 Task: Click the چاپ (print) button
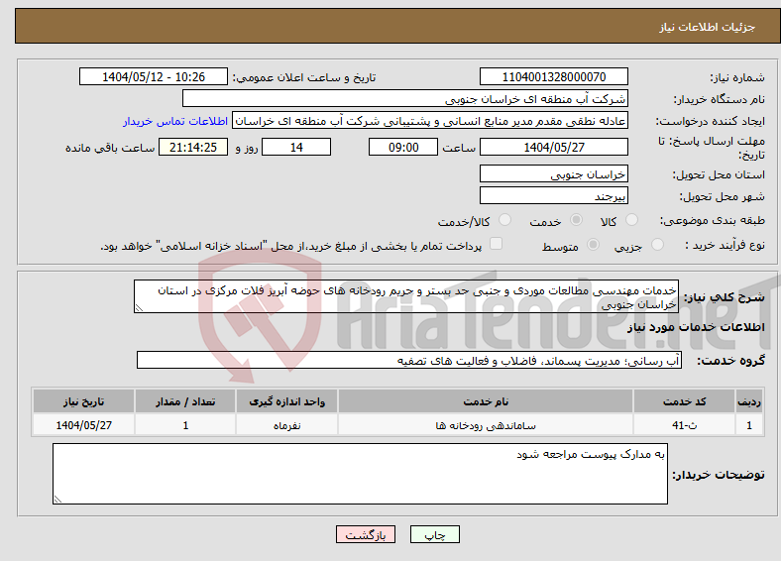point(434,534)
